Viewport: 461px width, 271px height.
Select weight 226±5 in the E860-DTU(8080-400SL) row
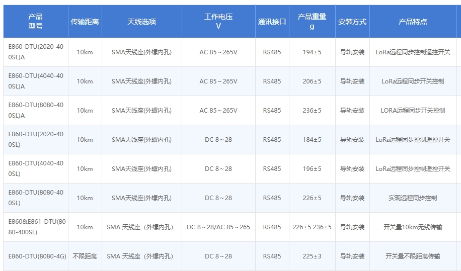click(312, 198)
